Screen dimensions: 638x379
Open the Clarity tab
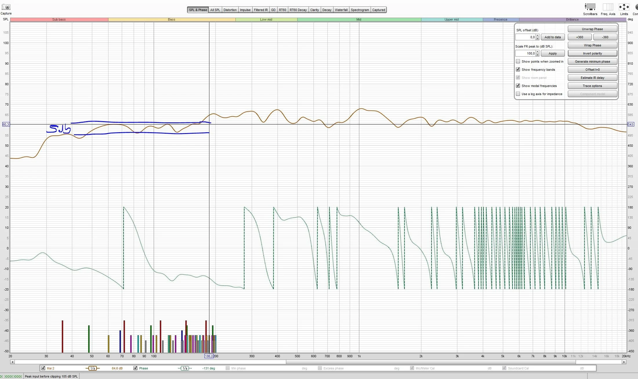314,10
